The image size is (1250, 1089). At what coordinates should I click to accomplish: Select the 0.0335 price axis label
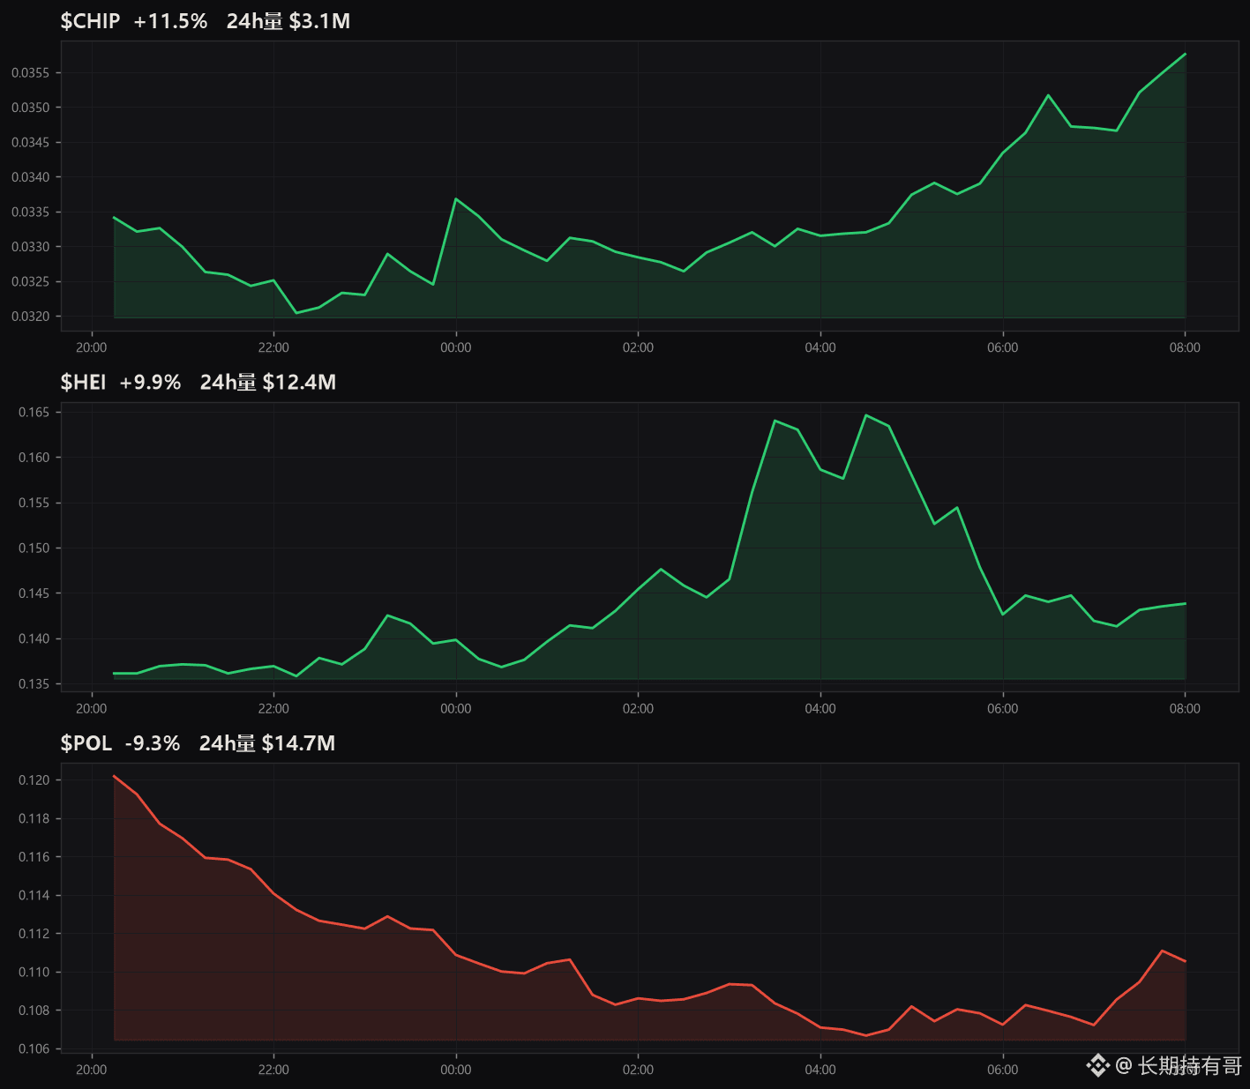(x=30, y=213)
